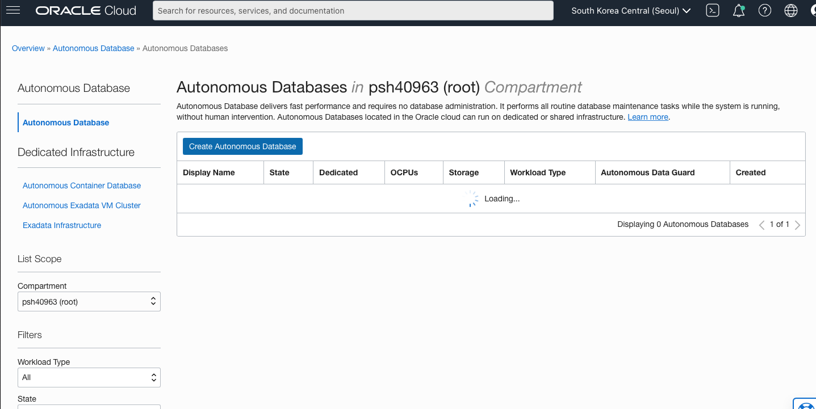Open the language globe menu
Viewport: 816px width, 409px height.
[x=791, y=10]
